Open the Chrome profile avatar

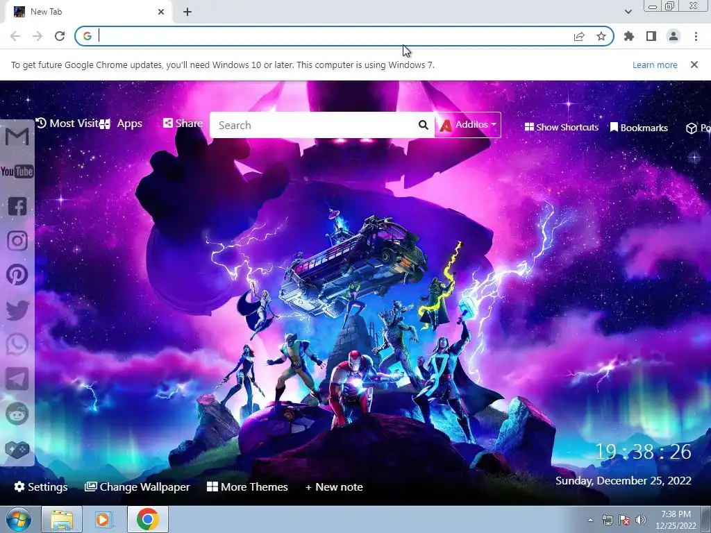coord(674,36)
